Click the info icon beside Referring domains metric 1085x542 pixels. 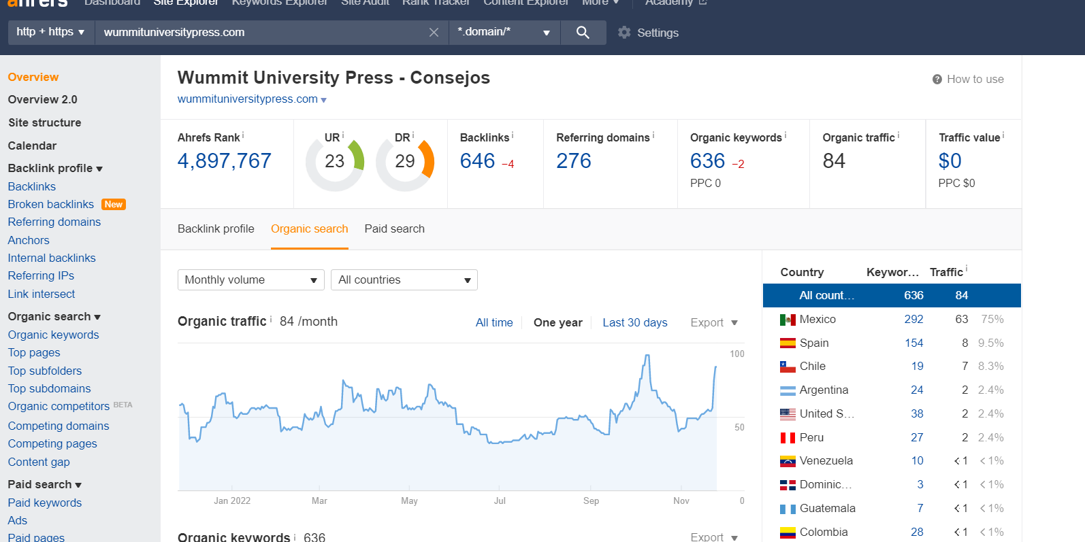tap(653, 135)
